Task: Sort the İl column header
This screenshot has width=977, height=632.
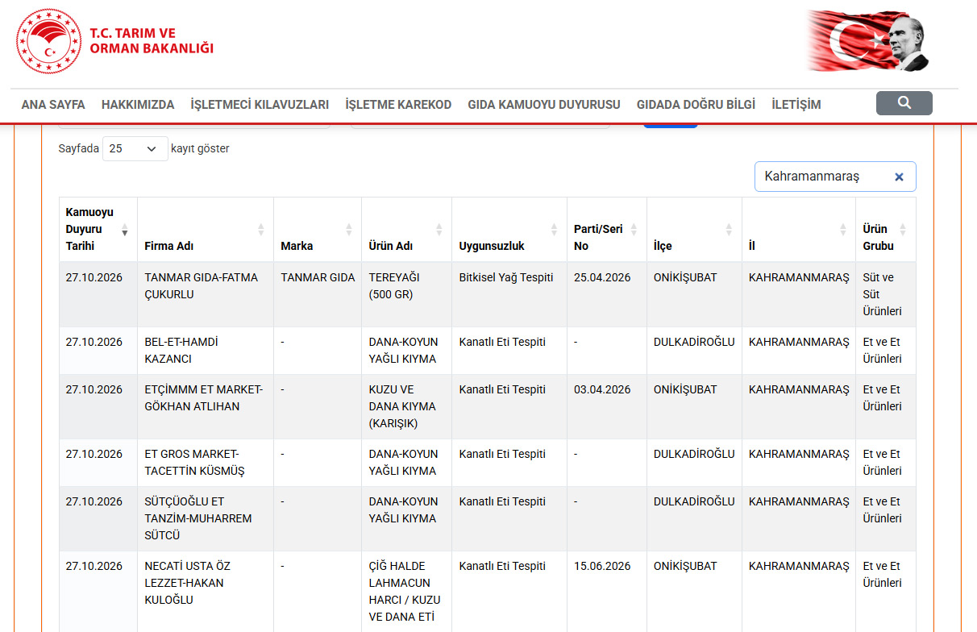Action: click(x=799, y=229)
